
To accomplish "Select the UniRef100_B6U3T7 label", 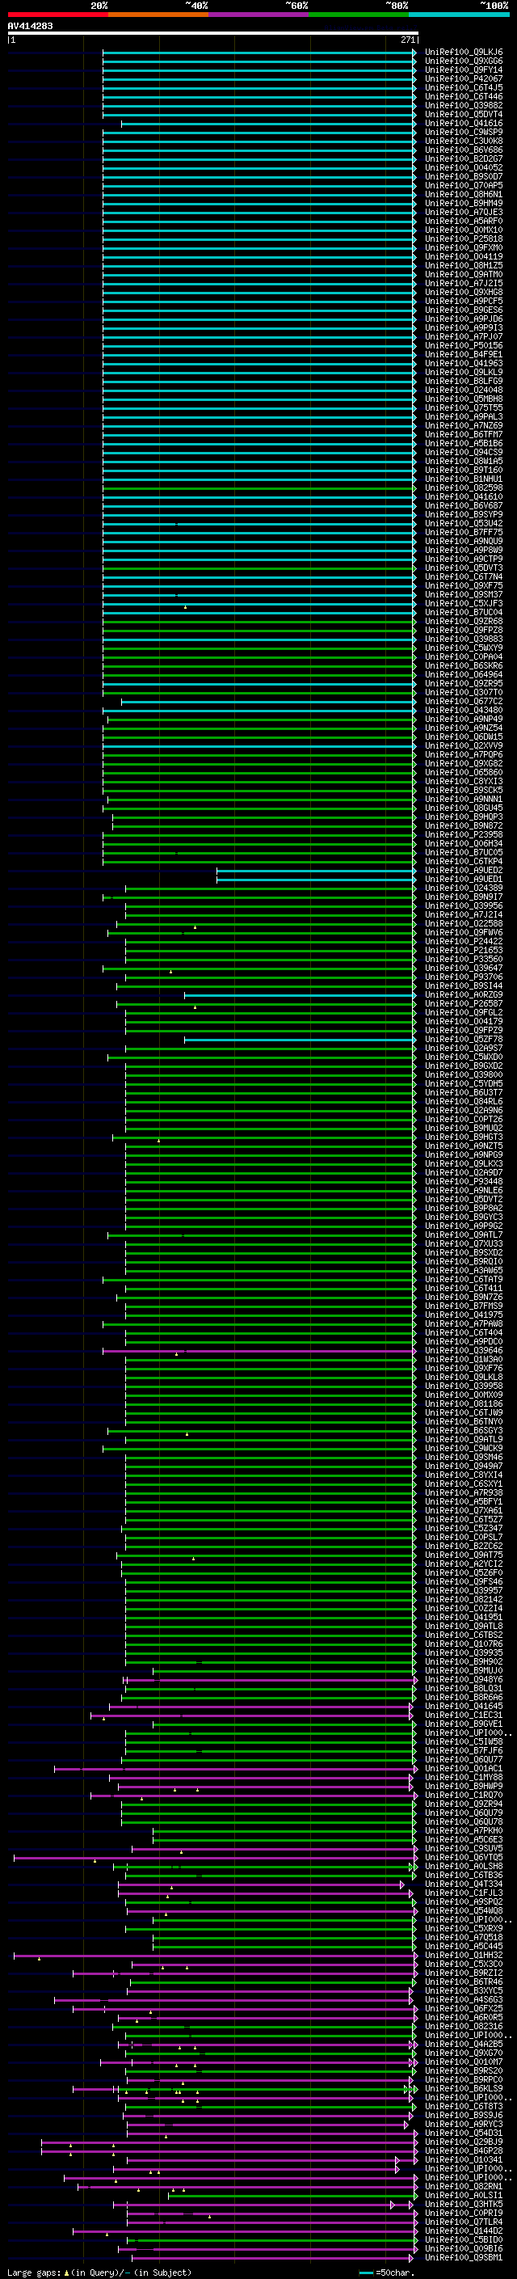I will click(x=464, y=1093).
